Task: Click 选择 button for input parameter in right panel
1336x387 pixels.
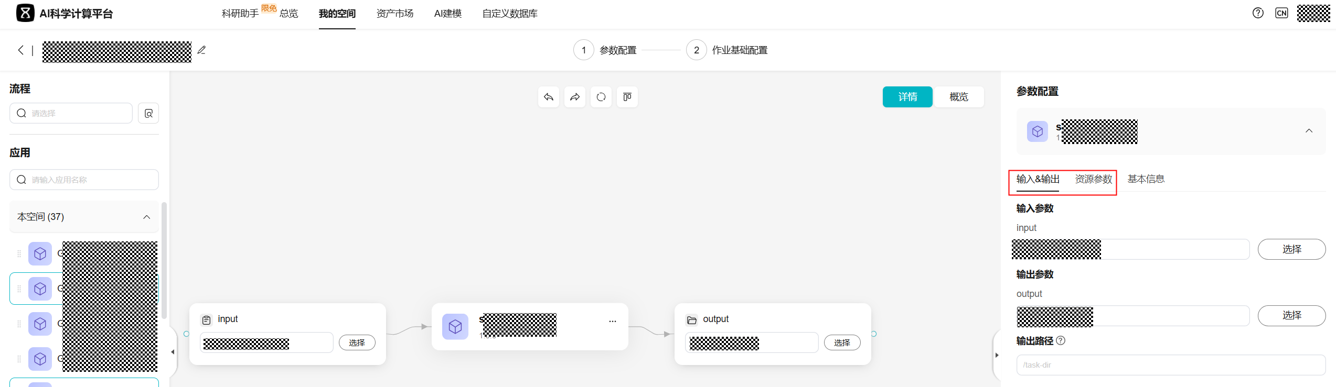Action: pos(1291,249)
